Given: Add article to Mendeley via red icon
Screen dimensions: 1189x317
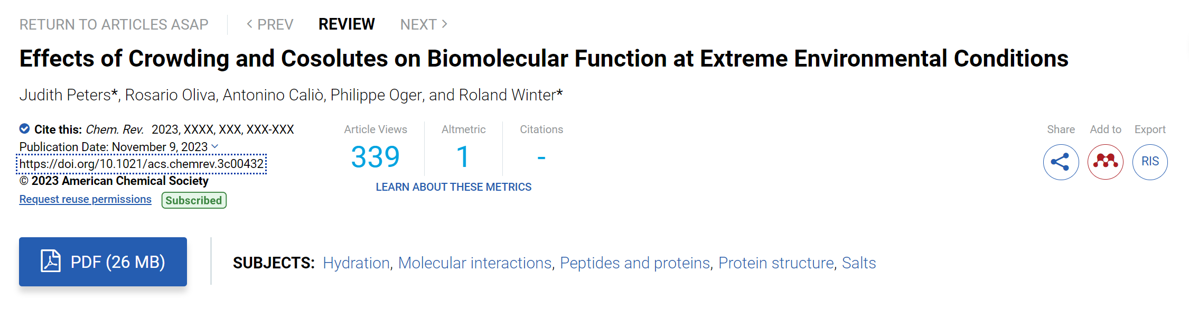Looking at the screenshot, I should click(1106, 162).
